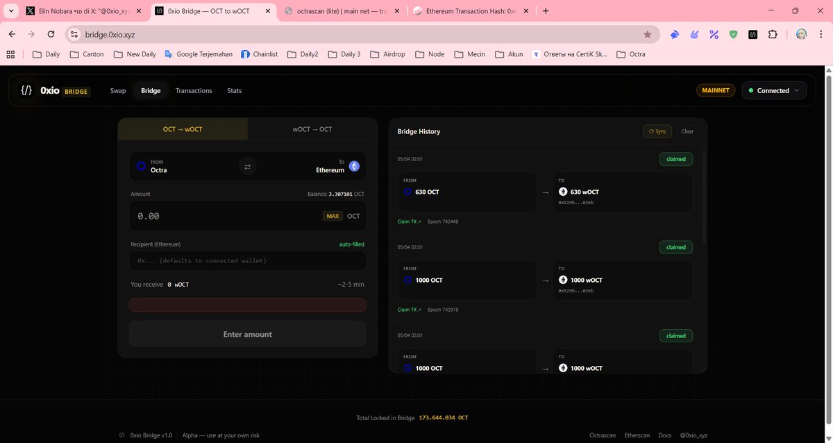
Task: Open the Chrome extensions puzzle menu
Action: (x=773, y=34)
